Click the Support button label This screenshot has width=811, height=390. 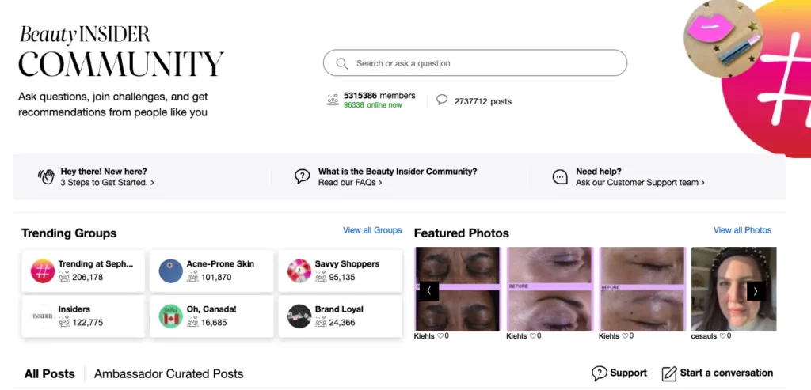pos(628,373)
